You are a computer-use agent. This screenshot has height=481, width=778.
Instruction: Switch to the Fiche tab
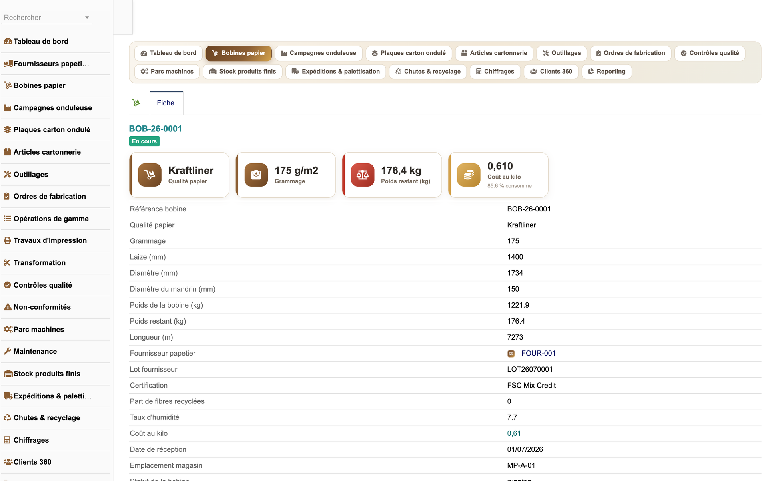166,103
